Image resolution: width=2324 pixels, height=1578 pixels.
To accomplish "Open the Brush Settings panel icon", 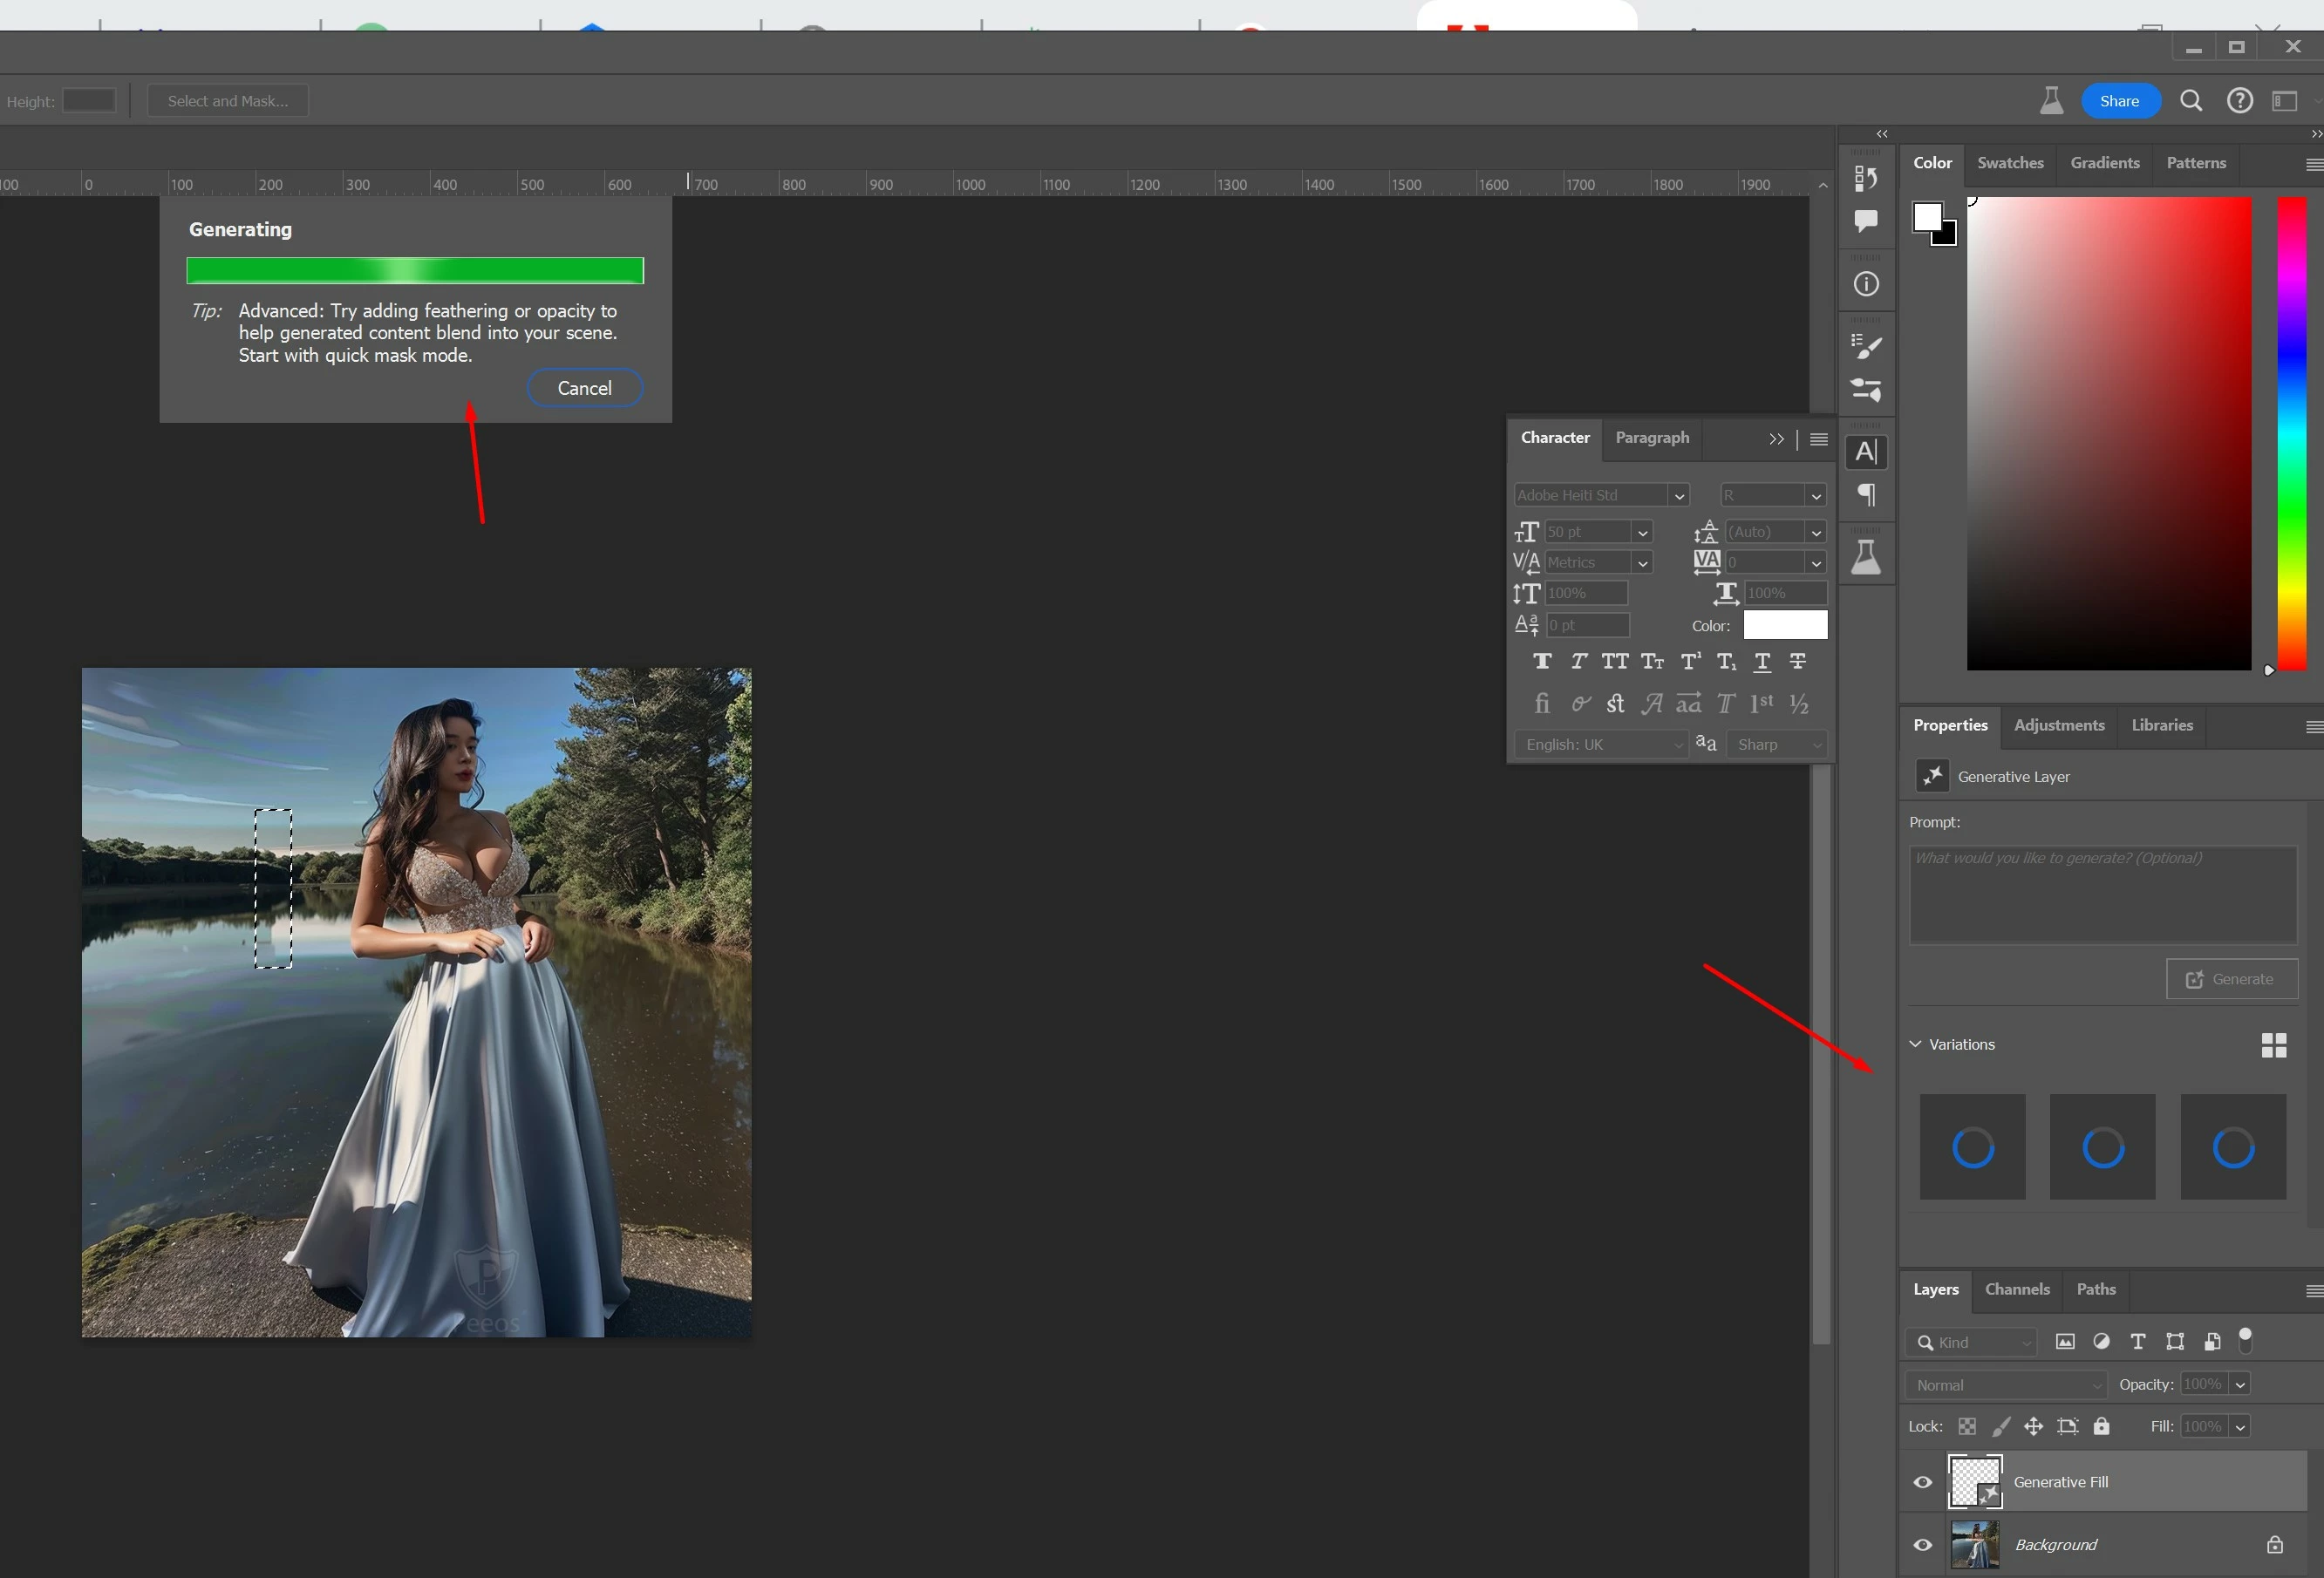I will click(x=1865, y=347).
